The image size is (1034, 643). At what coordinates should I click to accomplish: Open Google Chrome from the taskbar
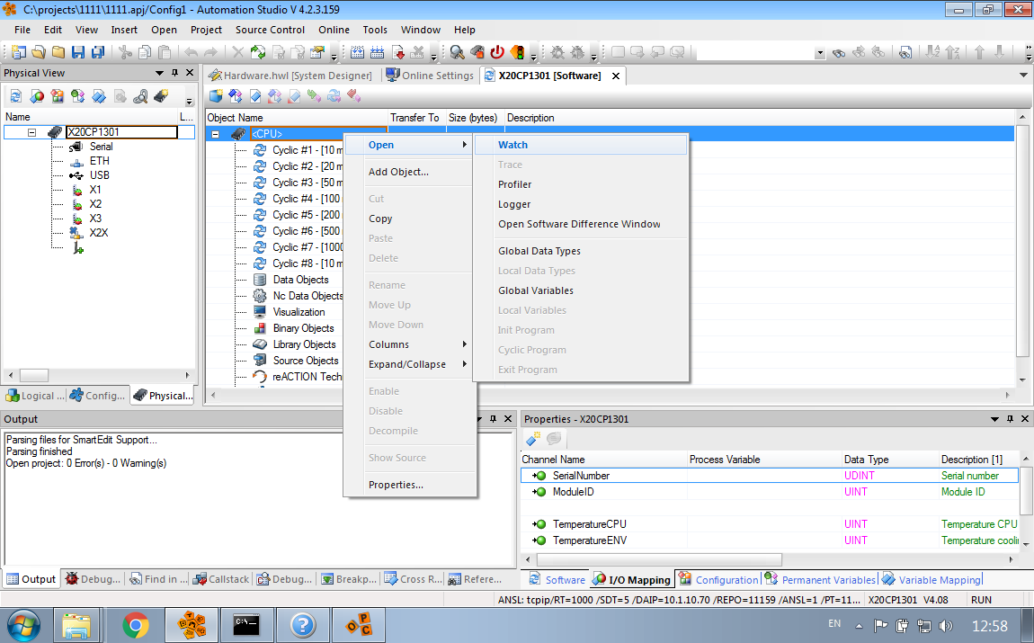[x=135, y=625]
